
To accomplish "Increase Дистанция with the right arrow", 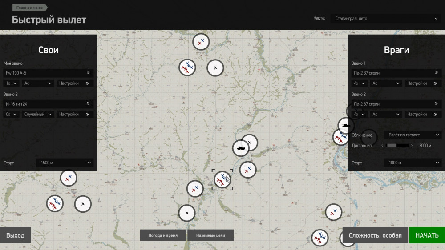I will pos(412,146).
